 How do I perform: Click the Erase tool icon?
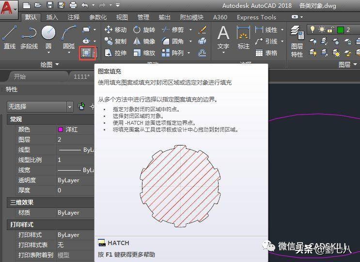(202, 29)
